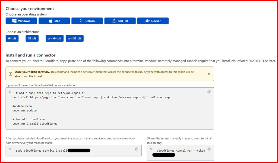
Task: Click the Red Hat penguin icon
Action: [114, 21]
